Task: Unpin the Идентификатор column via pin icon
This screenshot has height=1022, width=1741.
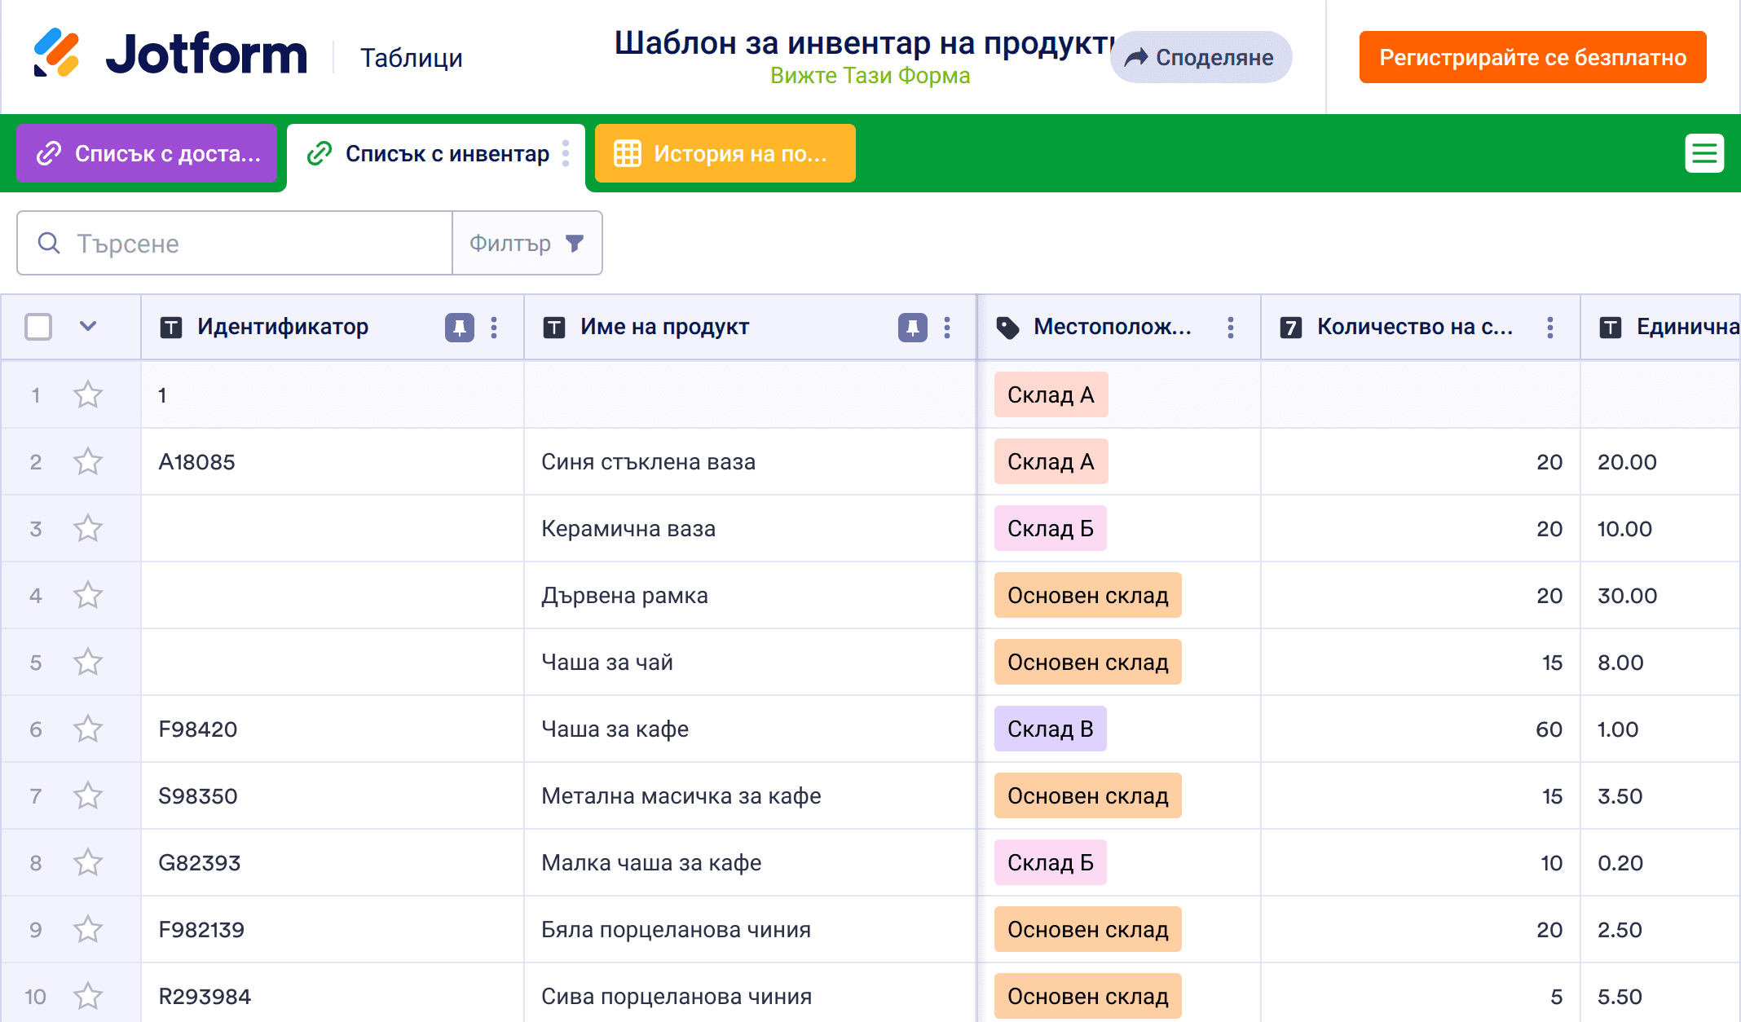Action: pyautogui.click(x=459, y=328)
